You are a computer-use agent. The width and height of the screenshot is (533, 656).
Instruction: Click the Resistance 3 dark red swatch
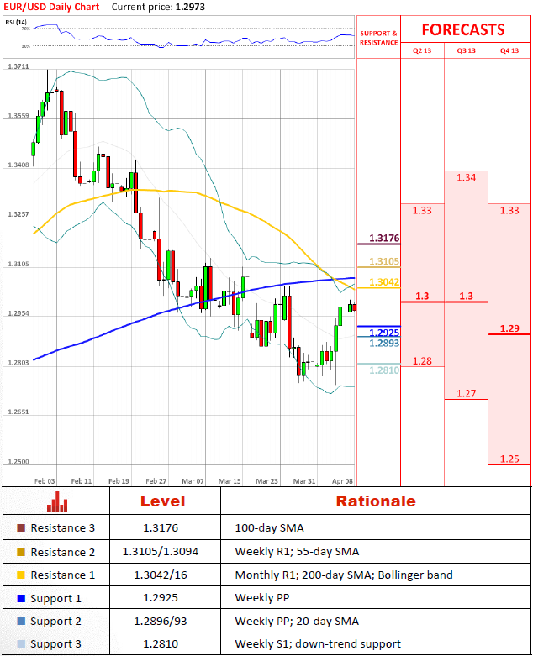coord(21,528)
